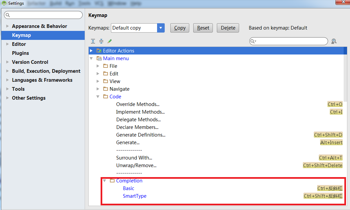
Task: Select the SmartType completion action
Action: [134, 196]
